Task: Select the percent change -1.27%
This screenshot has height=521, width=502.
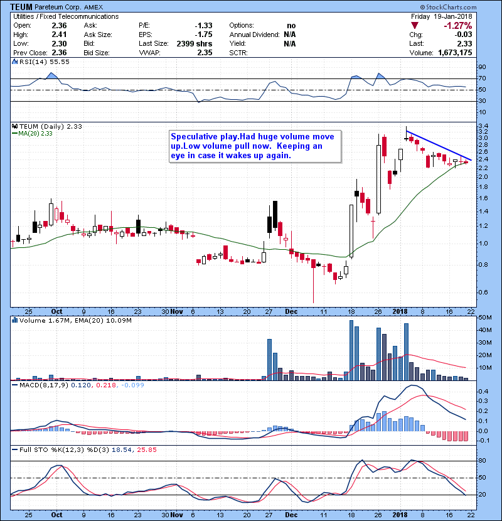Action: pos(458,26)
